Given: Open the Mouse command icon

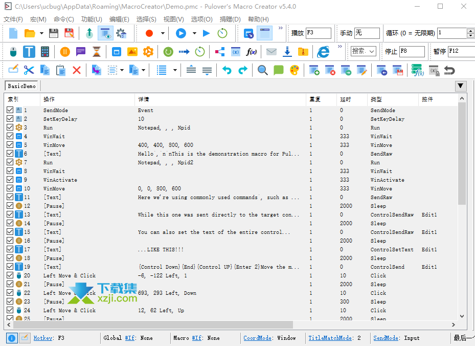Looking at the screenshot, I should point(13,52).
